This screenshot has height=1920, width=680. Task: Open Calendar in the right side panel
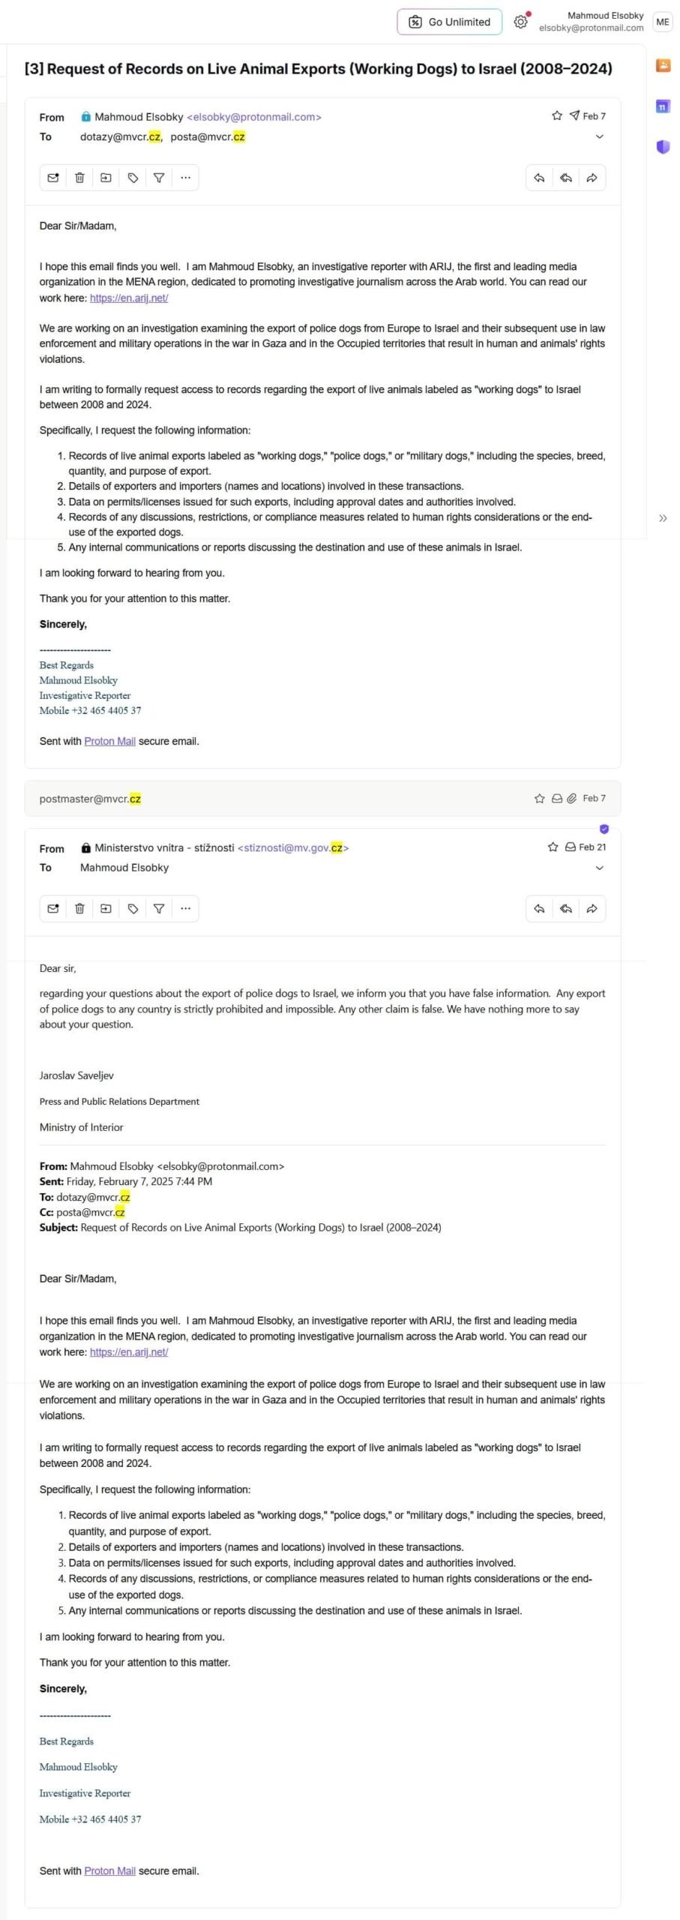(x=663, y=106)
